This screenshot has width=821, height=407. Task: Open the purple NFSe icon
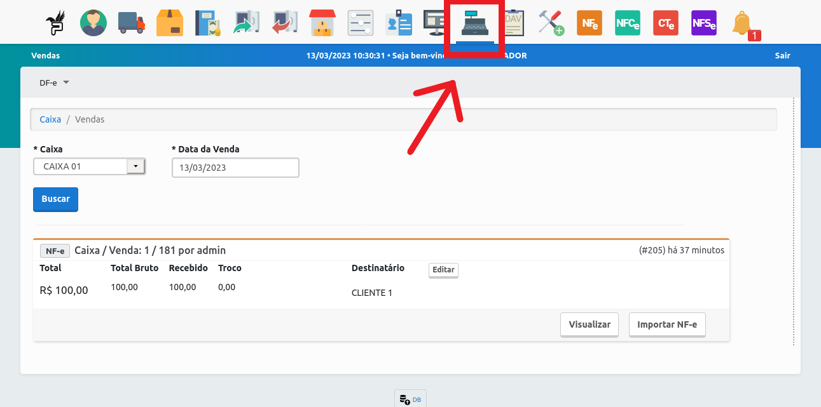tap(704, 23)
